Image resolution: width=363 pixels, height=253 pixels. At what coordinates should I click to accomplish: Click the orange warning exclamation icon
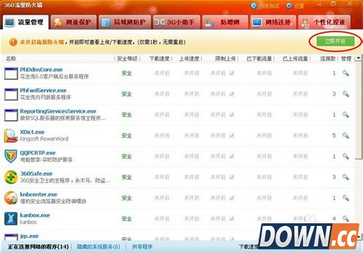tap(13, 42)
